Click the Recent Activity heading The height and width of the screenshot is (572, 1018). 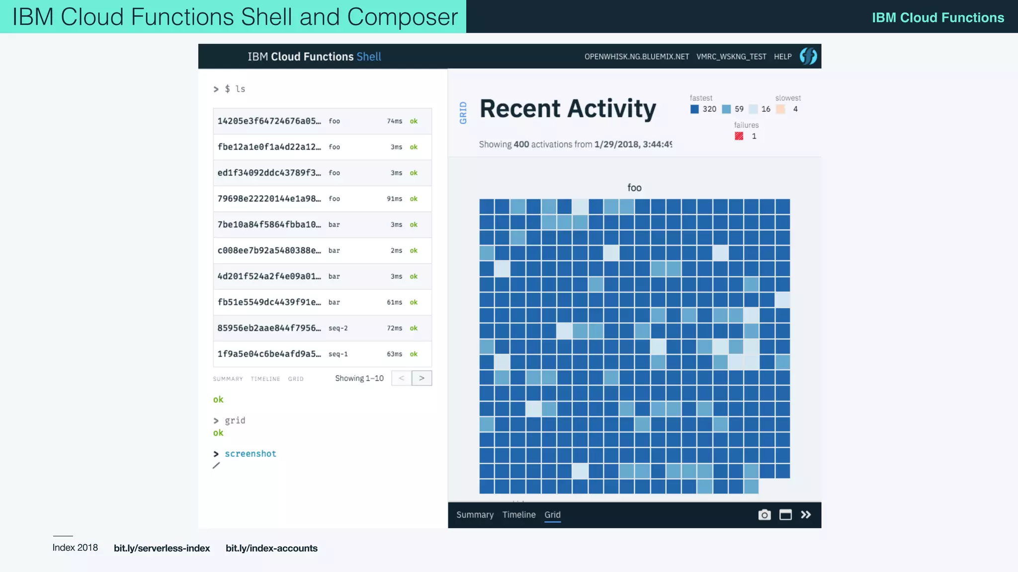coord(568,109)
